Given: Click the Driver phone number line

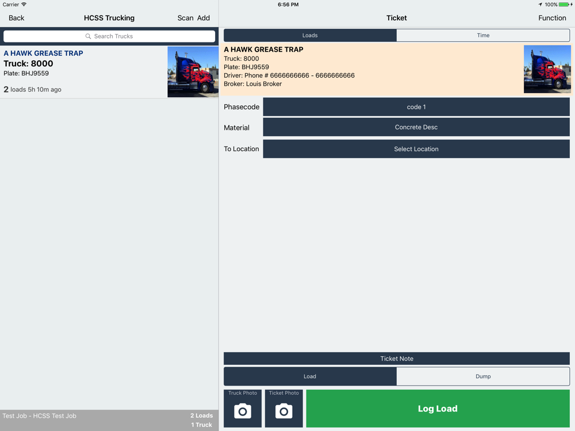Looking at the screenshot, I should click(289, 75).
